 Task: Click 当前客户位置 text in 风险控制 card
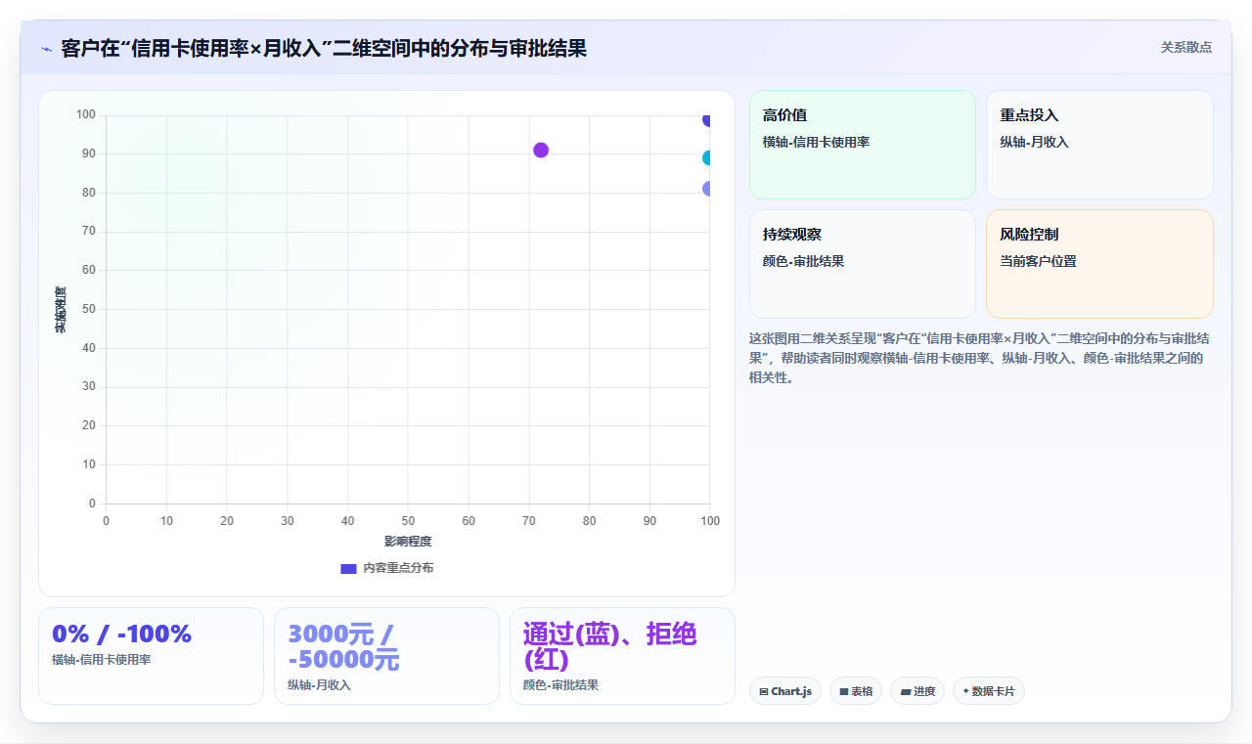pos(1038,262)
